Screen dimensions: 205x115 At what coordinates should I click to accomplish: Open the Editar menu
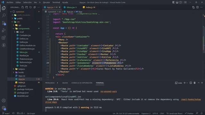(x=18, y=2)
